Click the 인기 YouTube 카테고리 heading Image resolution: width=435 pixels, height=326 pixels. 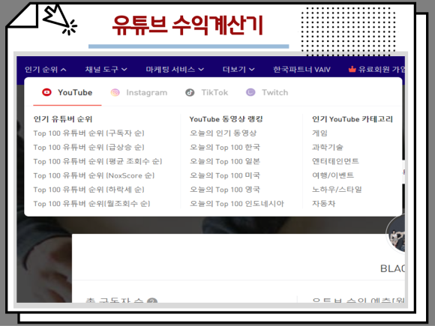coord(352,119)
